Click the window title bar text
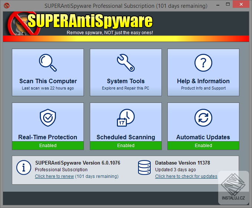The image size is (252, 208). coord(126,6)
